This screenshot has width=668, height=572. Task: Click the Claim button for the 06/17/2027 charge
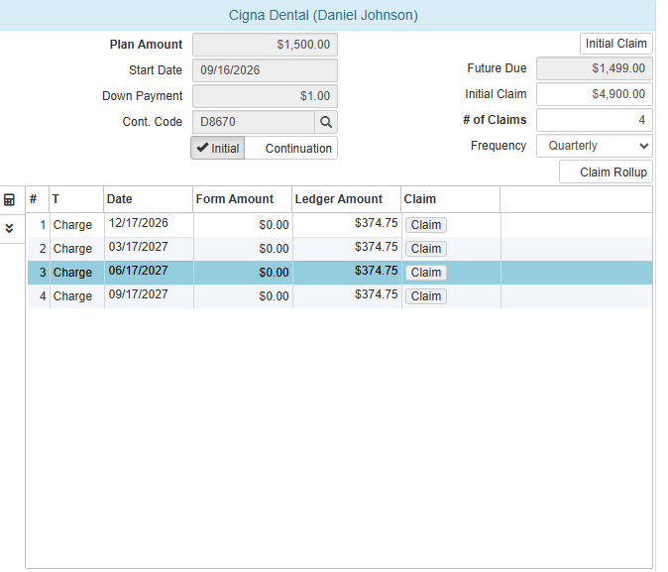pos(426,273)
